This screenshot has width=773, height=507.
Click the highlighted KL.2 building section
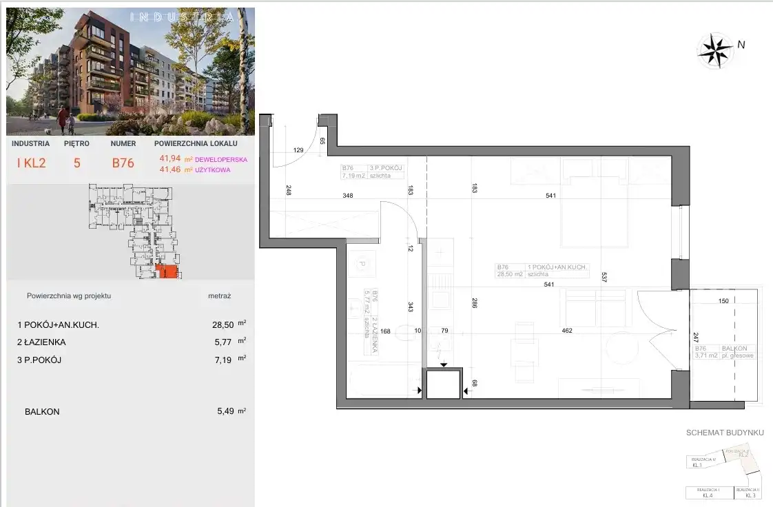pyautogui.click(x=743, y=453)
